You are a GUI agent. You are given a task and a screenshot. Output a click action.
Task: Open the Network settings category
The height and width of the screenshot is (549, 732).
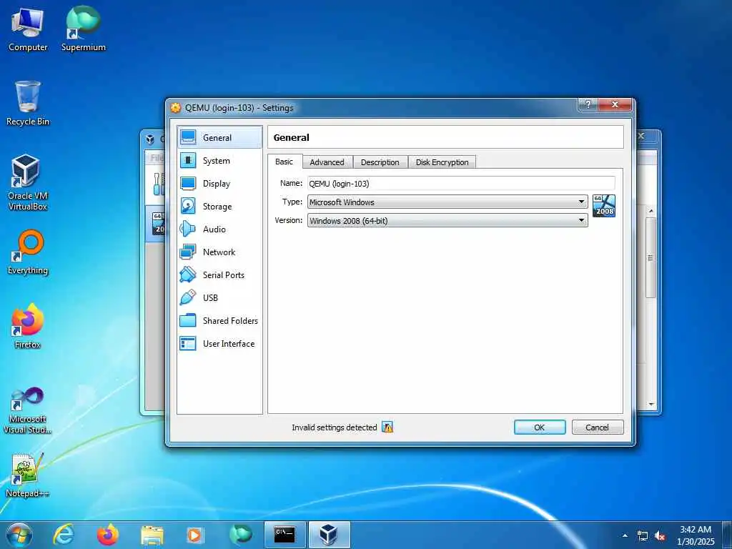(219, 252)
